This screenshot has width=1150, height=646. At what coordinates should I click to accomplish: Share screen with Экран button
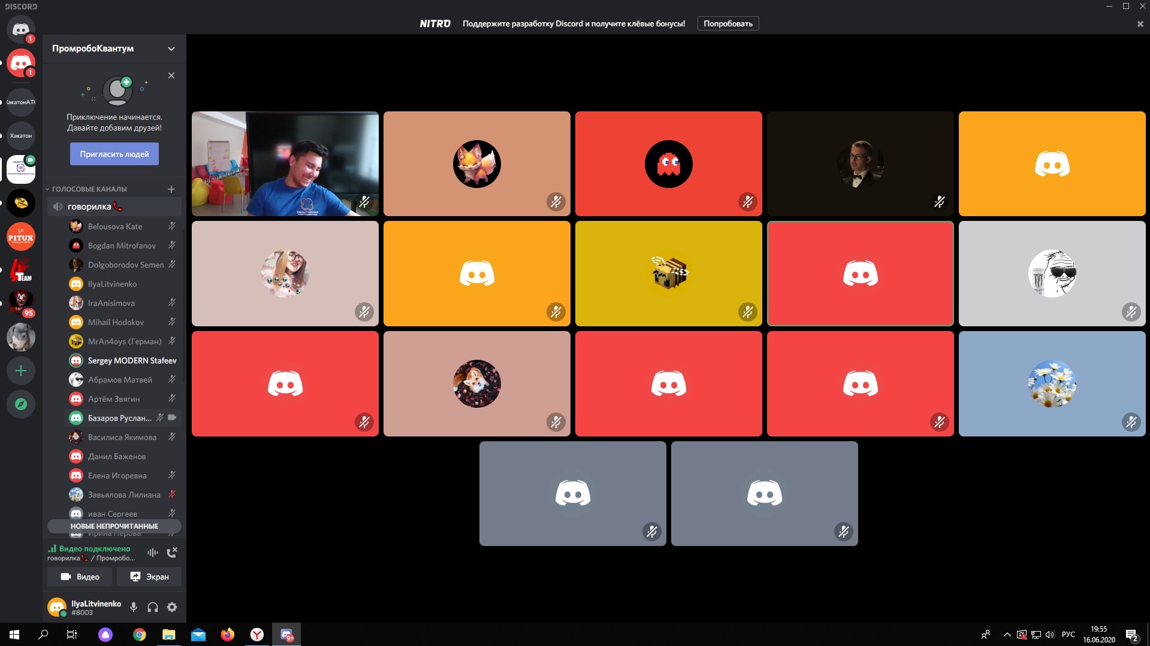point(149,577)
